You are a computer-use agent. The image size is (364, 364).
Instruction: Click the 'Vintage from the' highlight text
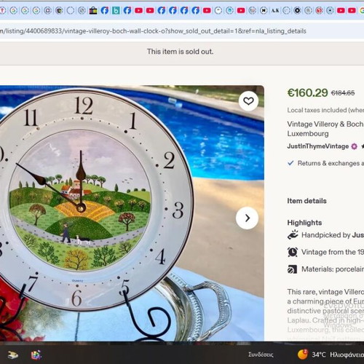(333, 252)
